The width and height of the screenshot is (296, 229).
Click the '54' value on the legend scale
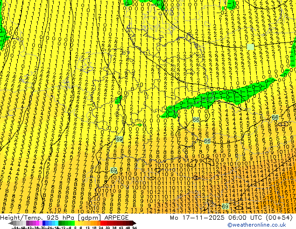point(134,228)
